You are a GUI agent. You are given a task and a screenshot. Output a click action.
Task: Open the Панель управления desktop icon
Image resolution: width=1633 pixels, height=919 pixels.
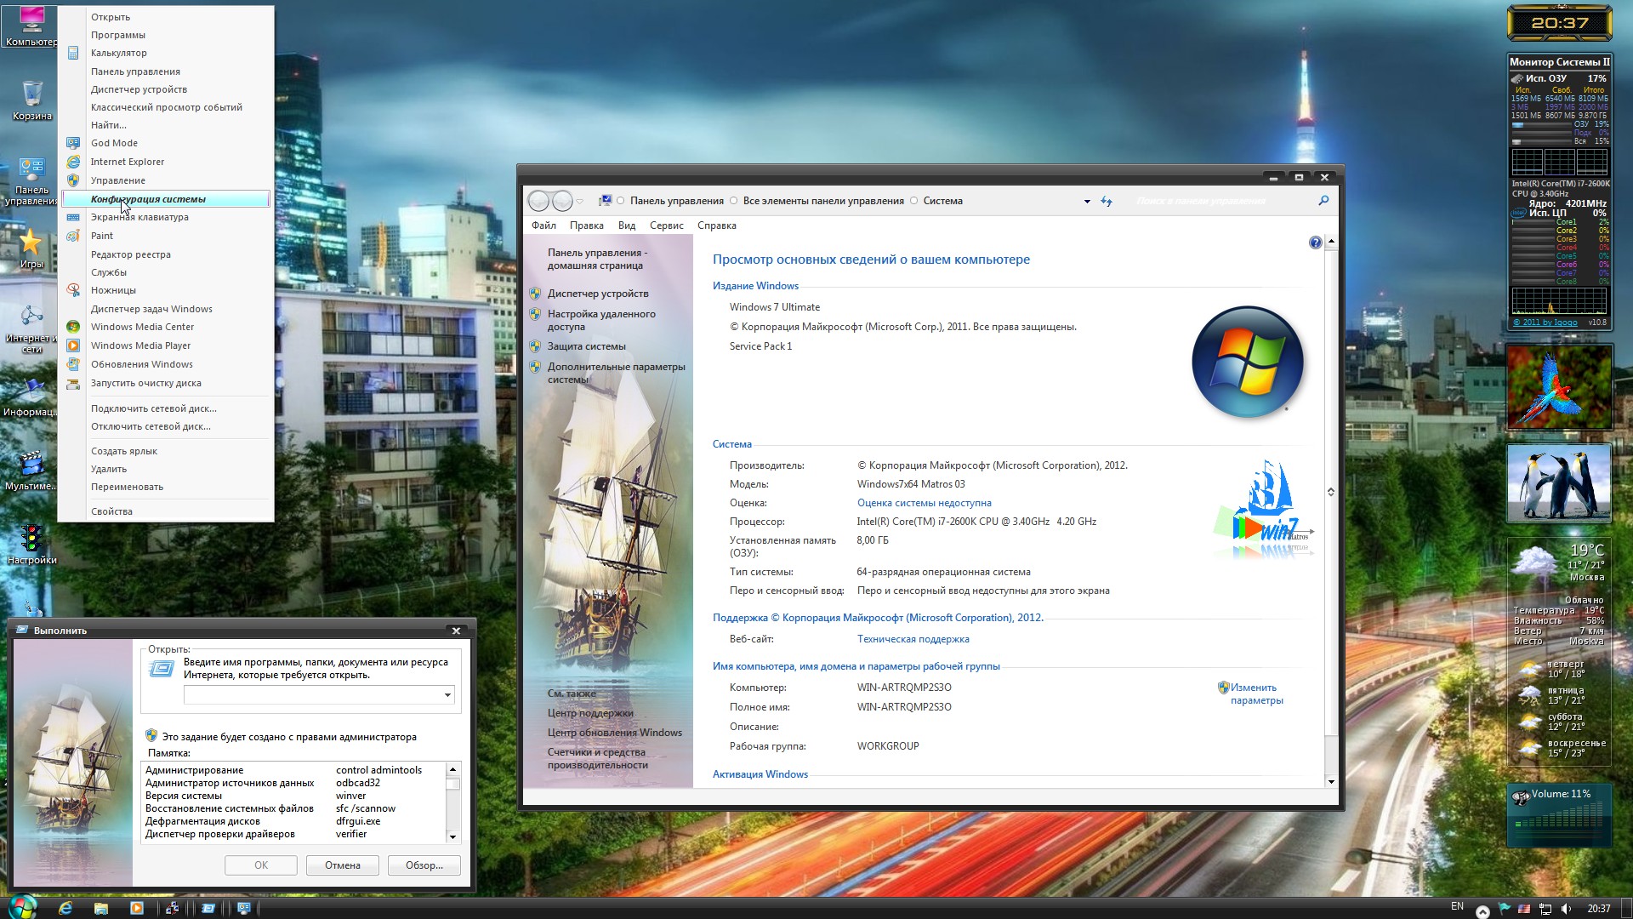[31, 180]
